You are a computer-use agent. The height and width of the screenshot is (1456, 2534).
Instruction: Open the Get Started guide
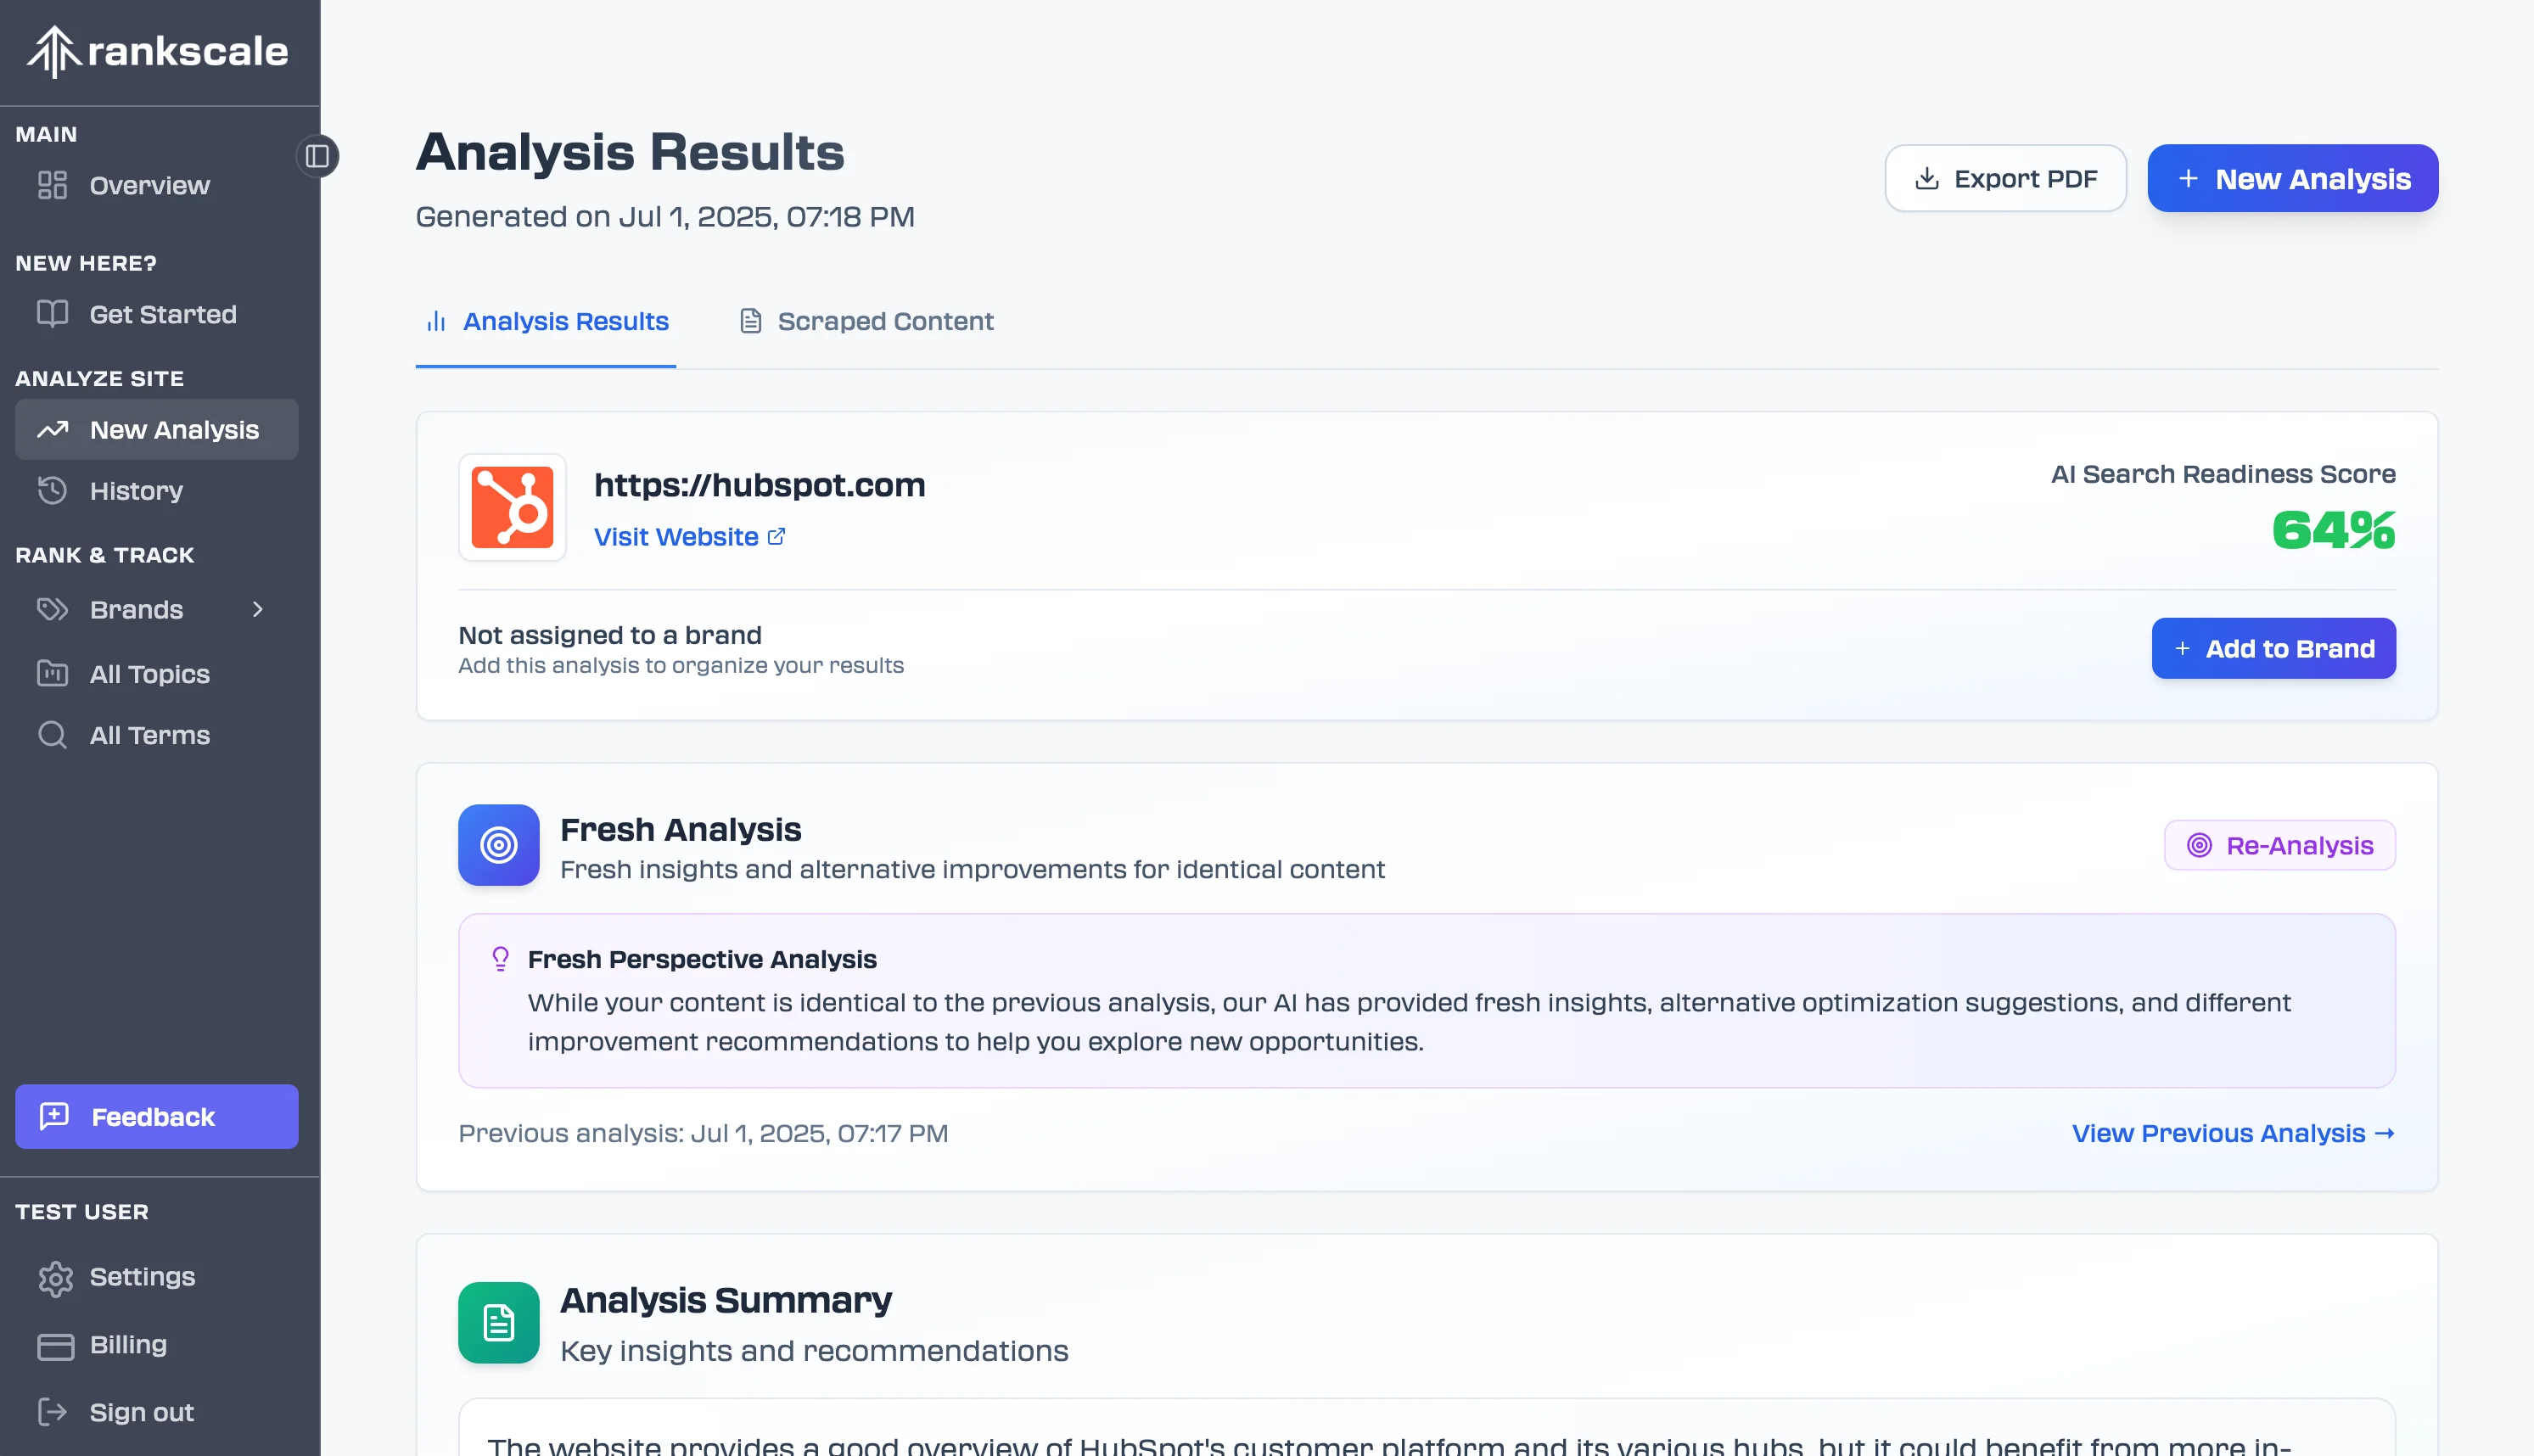pos(162,314)
